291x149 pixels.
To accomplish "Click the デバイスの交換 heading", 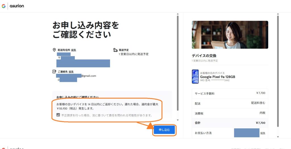I will (204, 56).
